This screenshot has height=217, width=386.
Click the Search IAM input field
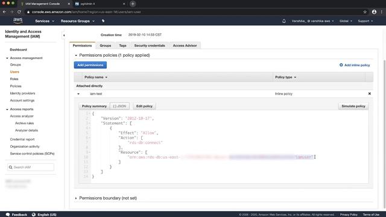pyautogui.click(x=31, y=167)
